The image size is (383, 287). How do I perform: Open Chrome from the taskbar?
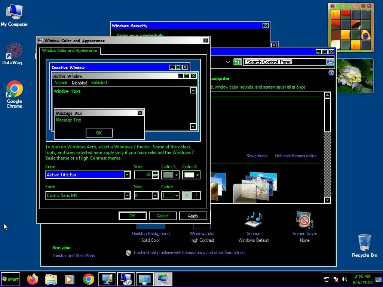tap(88, 279)
